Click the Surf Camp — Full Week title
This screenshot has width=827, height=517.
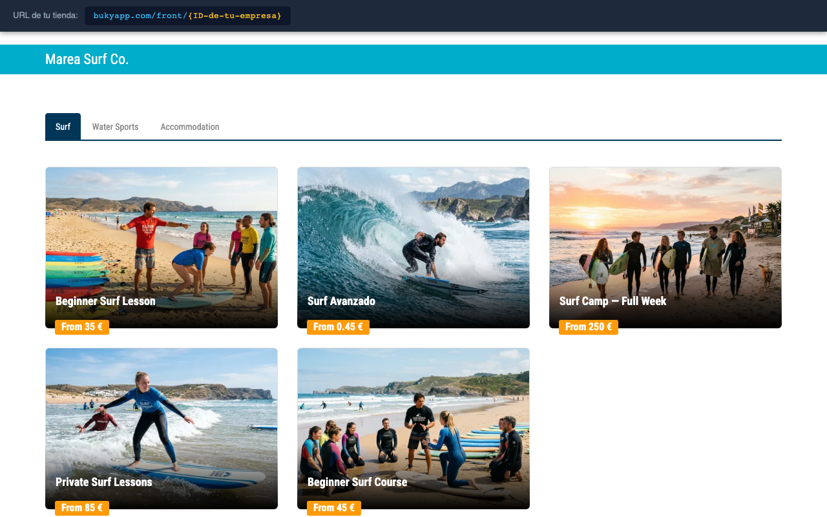[x=612, y=301]
